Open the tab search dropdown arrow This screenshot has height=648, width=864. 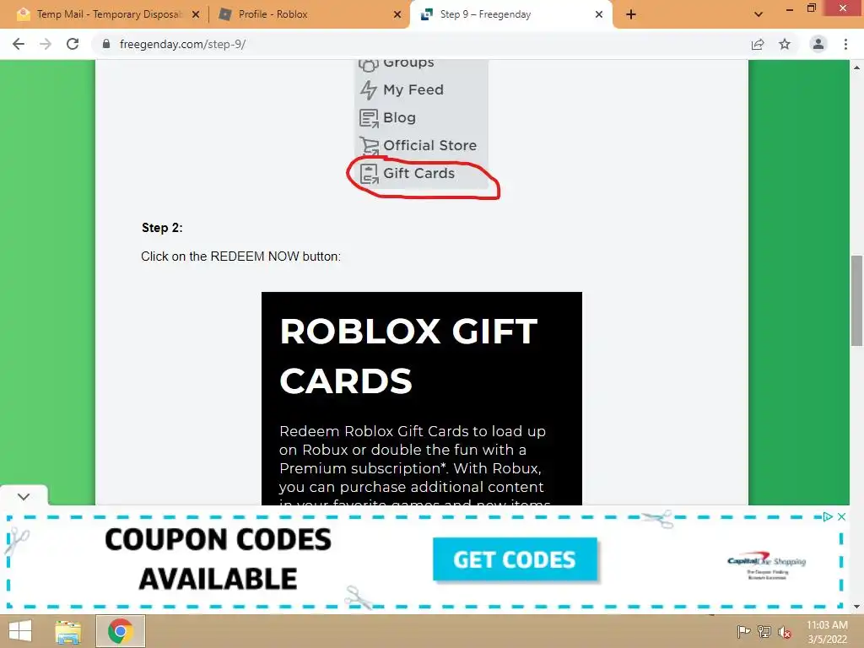point(759,14)
